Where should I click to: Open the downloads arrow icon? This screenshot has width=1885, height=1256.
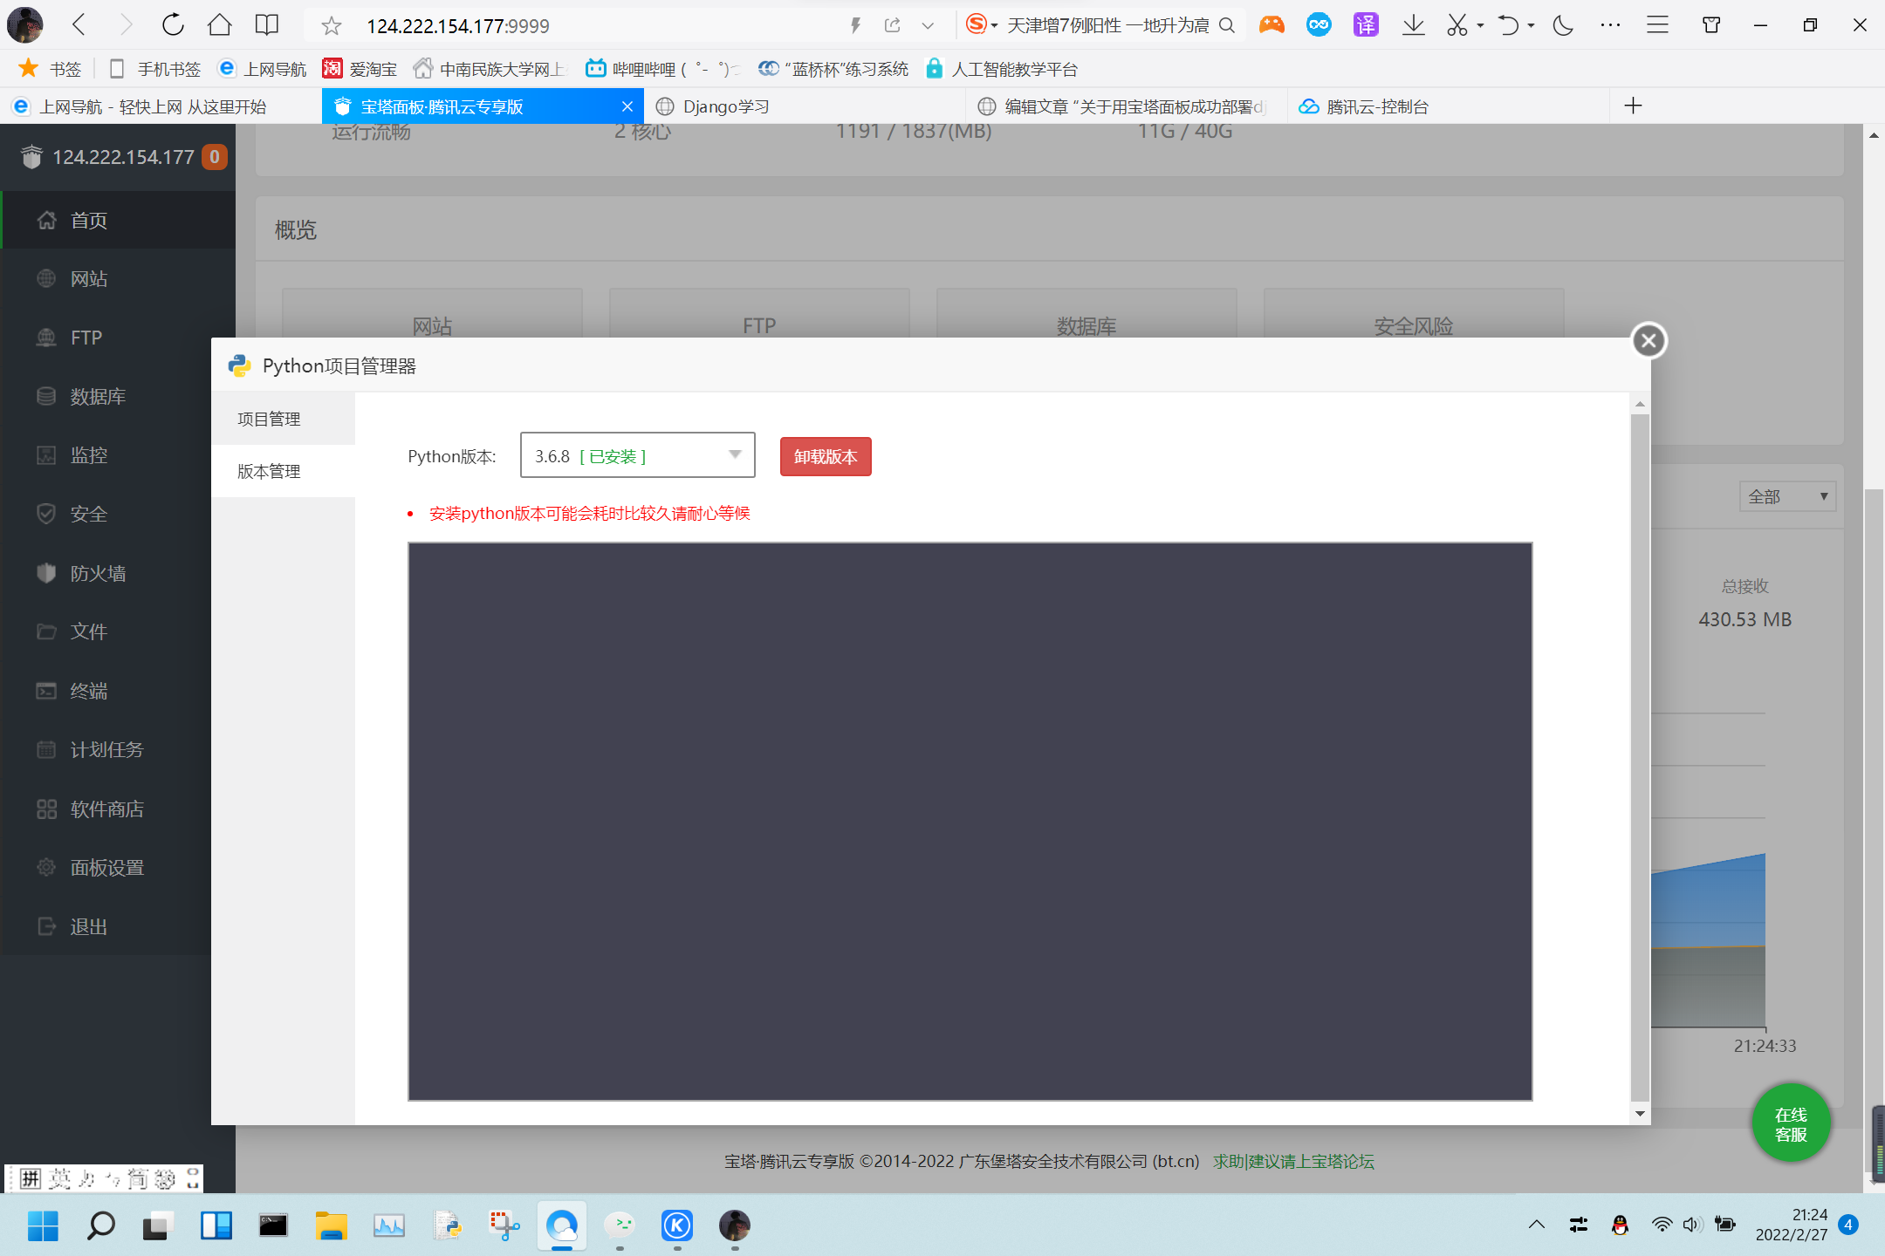coord(1413,25)
